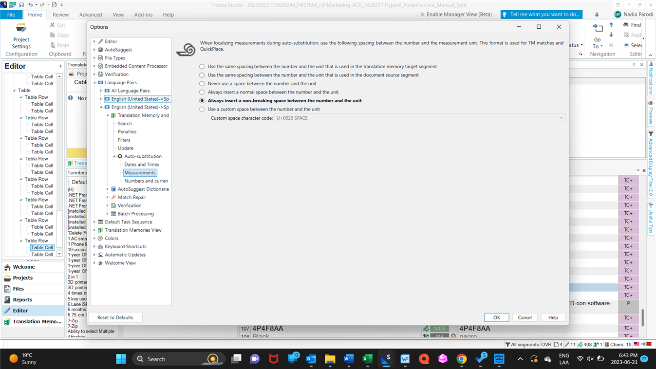Screen dimensions: 656x369
Task: Click the Tell me what you want search box
Action: pos(542,15)
